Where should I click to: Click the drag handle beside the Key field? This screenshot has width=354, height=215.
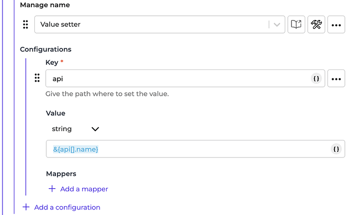coord(37,78)
